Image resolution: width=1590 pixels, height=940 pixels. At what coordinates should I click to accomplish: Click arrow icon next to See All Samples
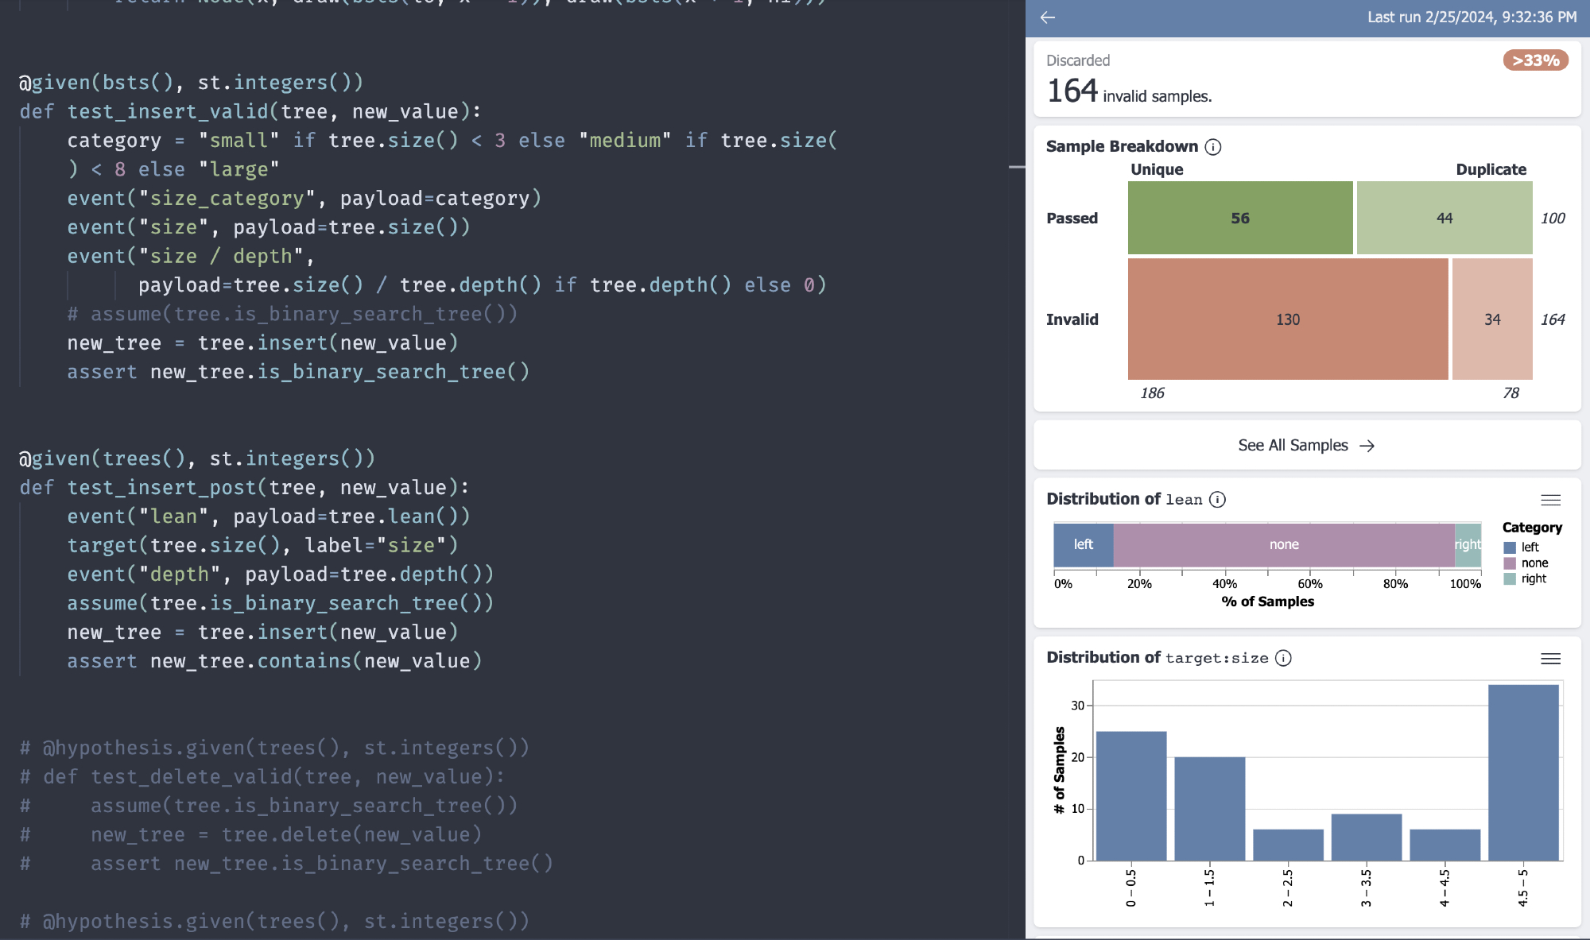coord(1367,446)
